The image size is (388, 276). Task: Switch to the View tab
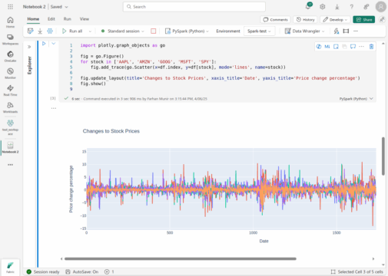[x=85, y=19]
